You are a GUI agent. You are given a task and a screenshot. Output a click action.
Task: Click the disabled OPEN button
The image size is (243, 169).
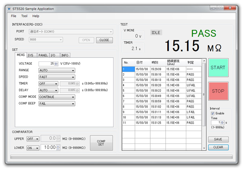pos(86,40)
